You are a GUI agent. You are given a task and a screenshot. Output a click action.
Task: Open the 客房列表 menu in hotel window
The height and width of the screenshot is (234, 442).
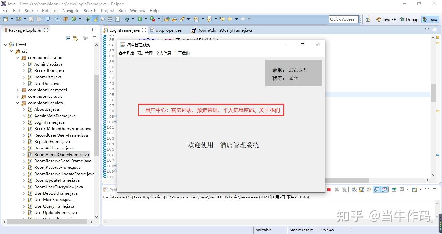click(127, 53)
